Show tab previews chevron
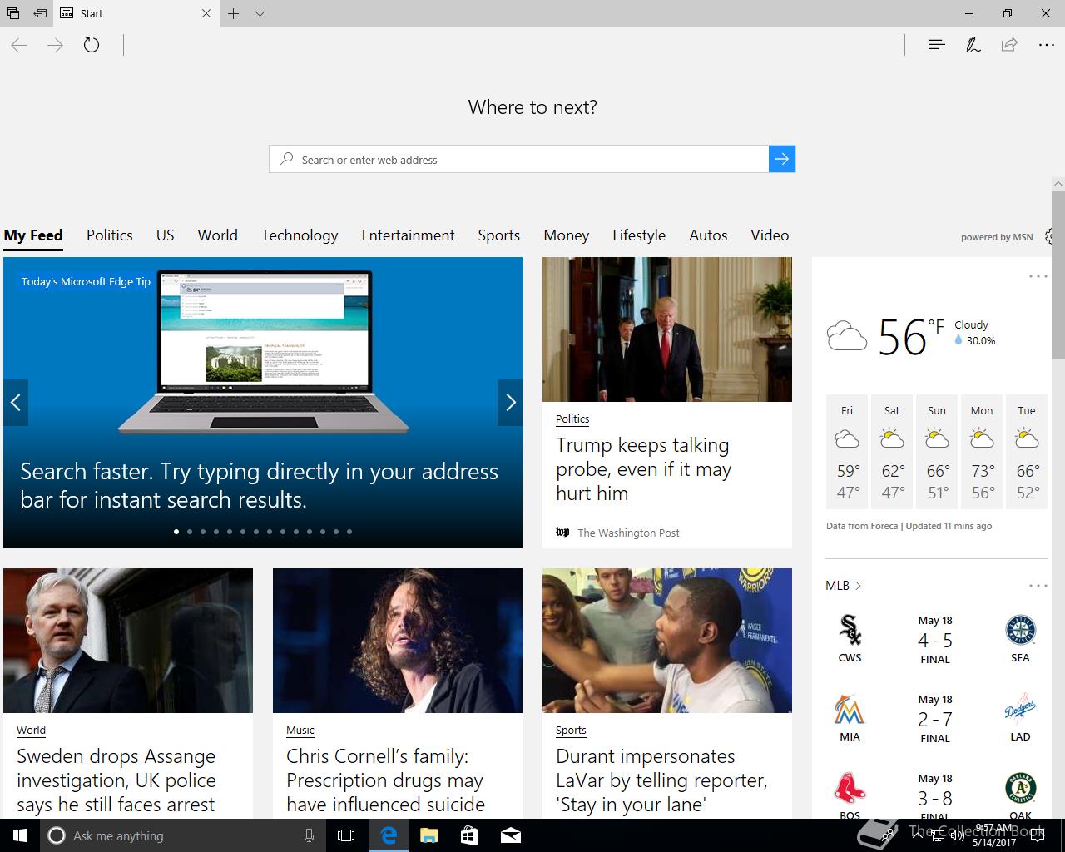 tap(260, 13)
